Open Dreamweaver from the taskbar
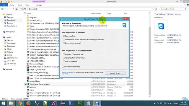 [x=80, y=103]
